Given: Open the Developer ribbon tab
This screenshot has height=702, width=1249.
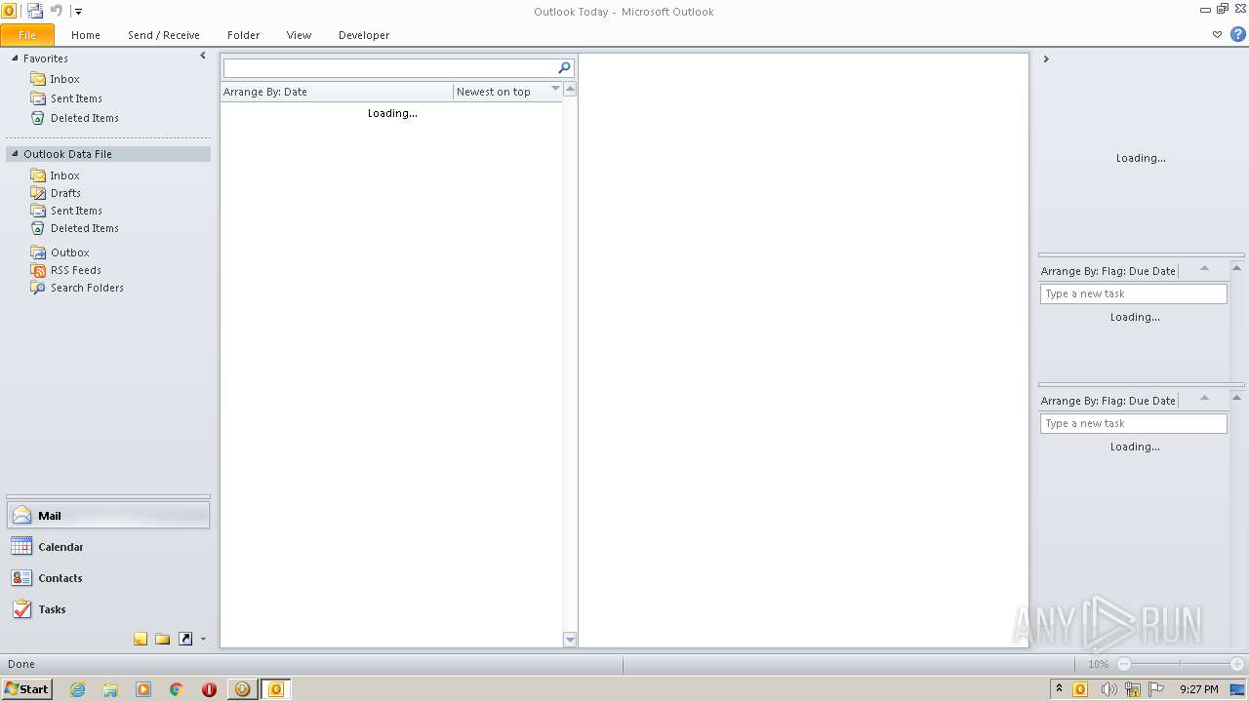Looking at the screenshot, I should click(364, 35).
